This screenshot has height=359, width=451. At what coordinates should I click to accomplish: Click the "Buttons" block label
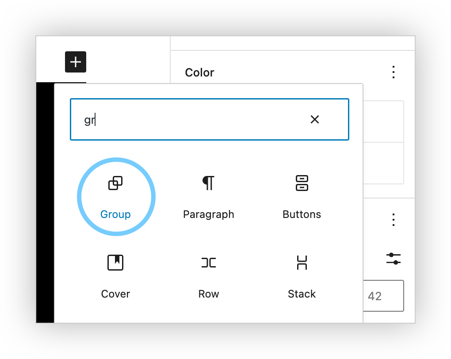point(302,214)
